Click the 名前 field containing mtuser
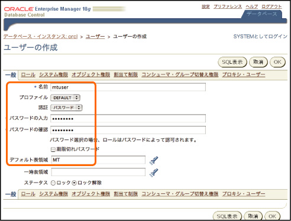Image resolution: width=291 pixels, height=221 pixels. point(128,87)
